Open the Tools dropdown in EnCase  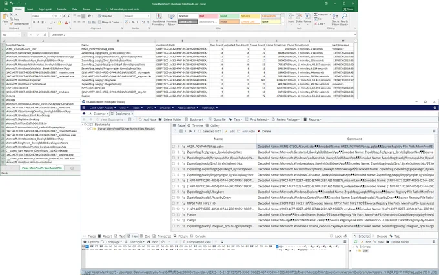(x=137, y=108)
